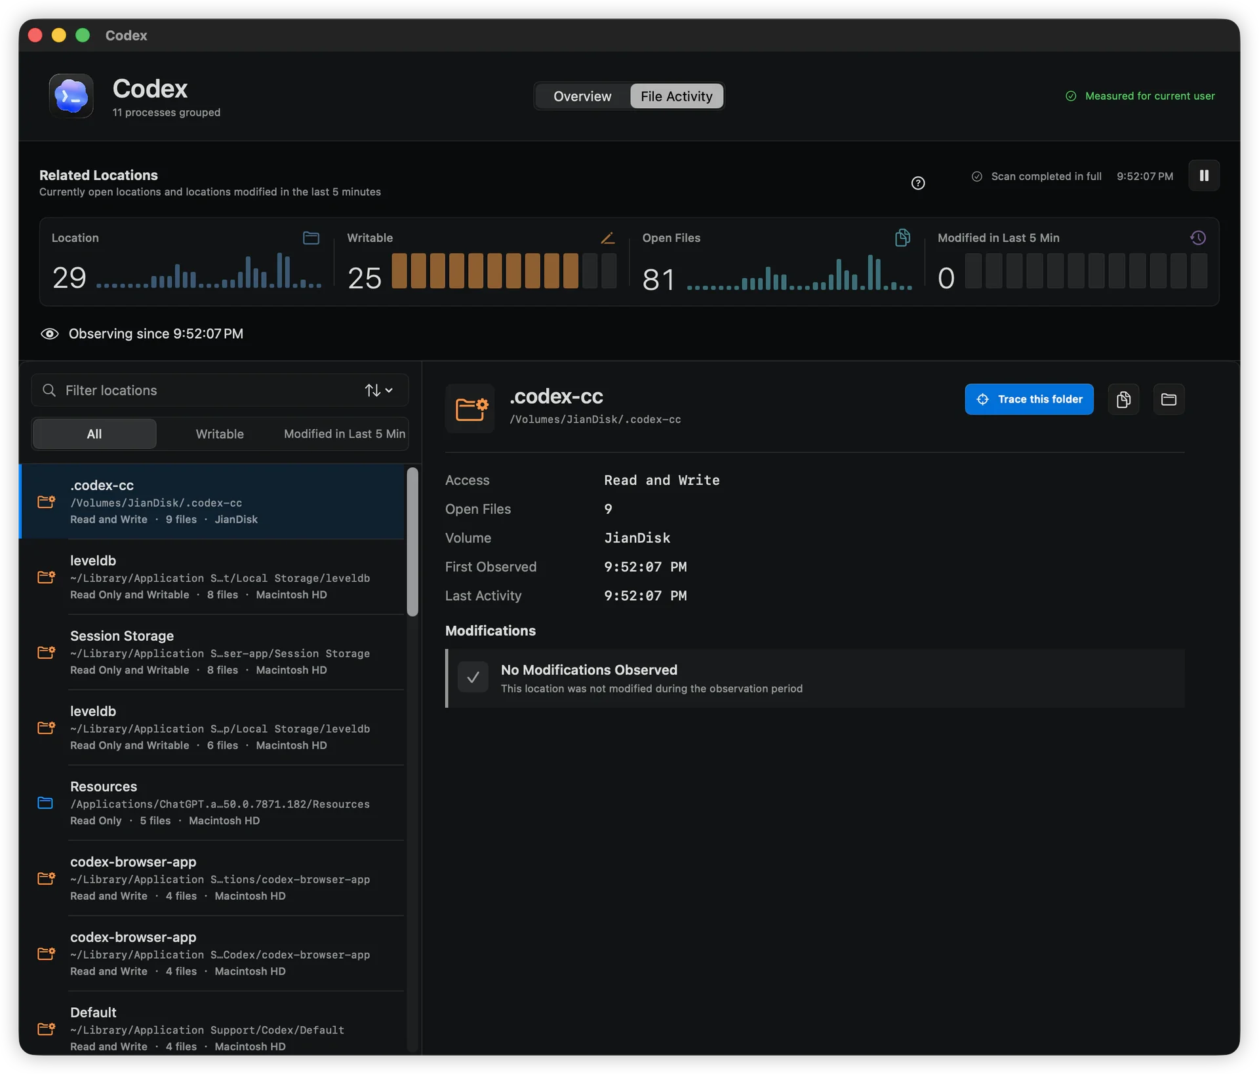Click the Open Files documents icon
The width and height of the screenshot is (1259, 1074).
coord(902,237)
